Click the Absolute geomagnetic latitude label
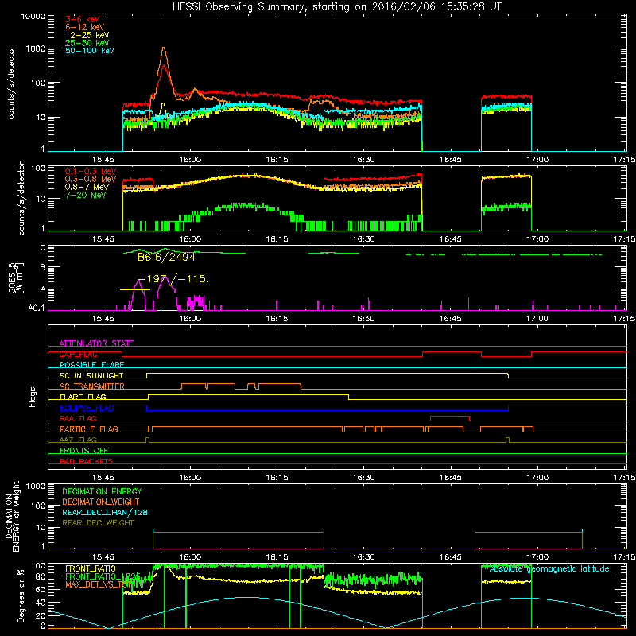636x636 pixels. (x=549, y=568)
